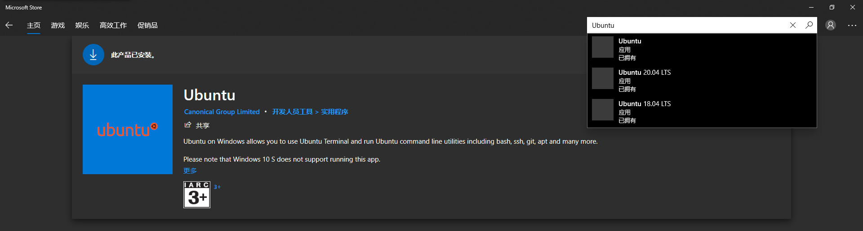Open the three-dot more options menu

point(852,26)
